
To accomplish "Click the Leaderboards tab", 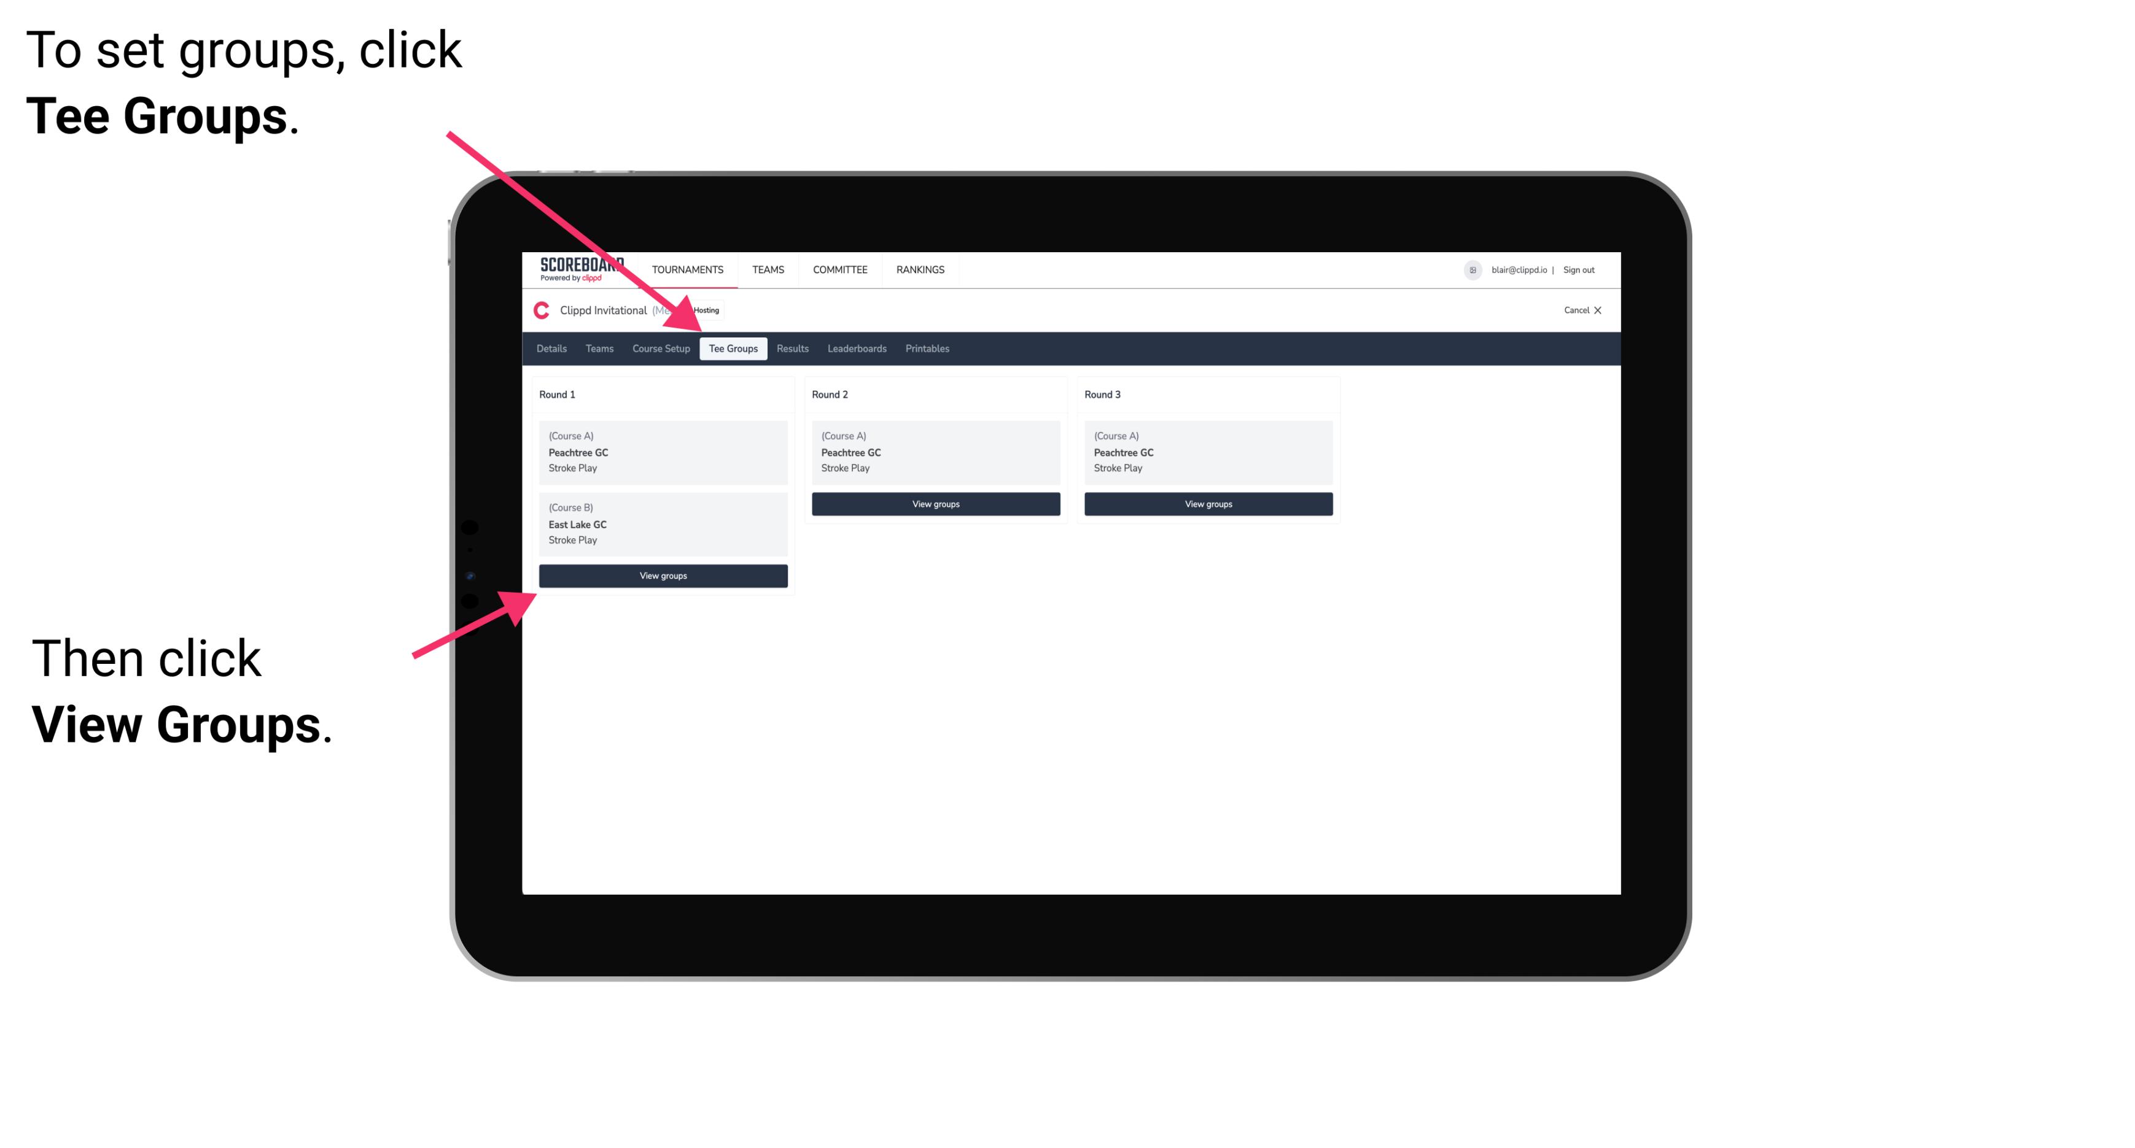I will tap(855, 348).
